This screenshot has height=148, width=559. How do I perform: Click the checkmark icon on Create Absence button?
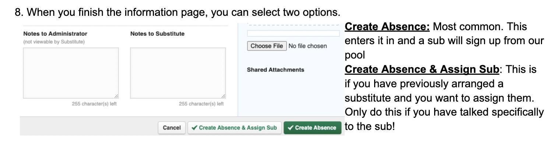291,128
